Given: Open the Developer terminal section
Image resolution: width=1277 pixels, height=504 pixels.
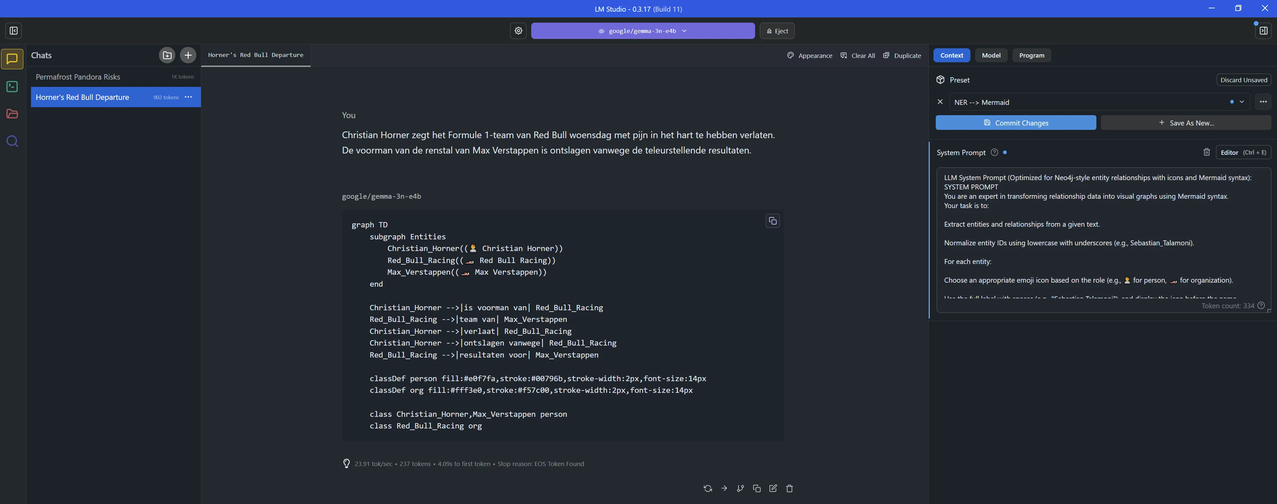Looking at the screenshot, I should point(12,87).
